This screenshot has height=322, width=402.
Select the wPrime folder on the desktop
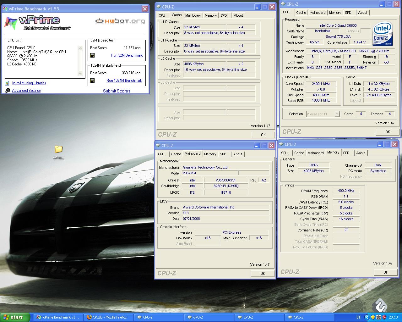click(x=58, y=152)
